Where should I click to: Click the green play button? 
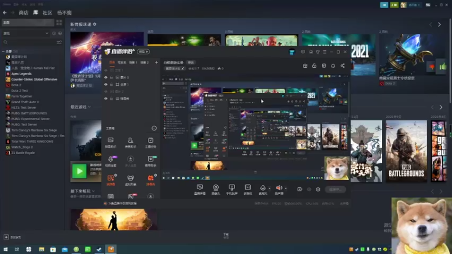(x=79, y=171)
